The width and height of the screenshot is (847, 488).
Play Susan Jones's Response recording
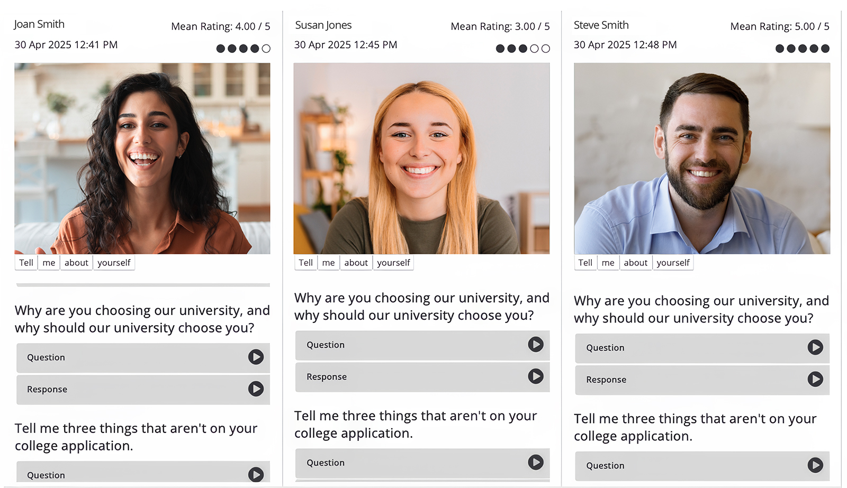[x=535, y=376]
